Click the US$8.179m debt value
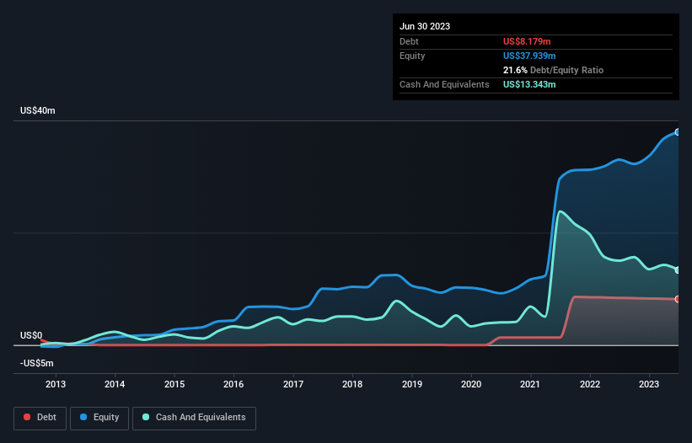Image resolution: width=692 pixels, height=443 pixels. click(527, 41)
